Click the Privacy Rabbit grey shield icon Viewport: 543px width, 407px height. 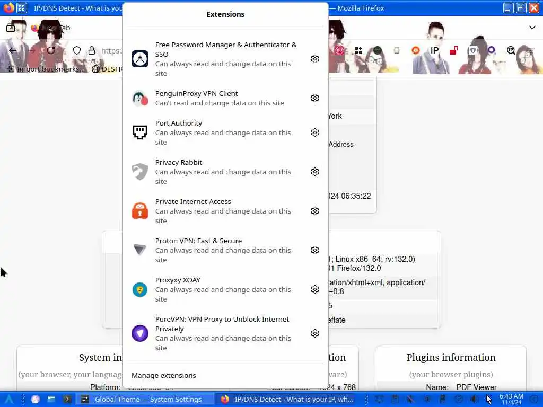coord(140,172)
